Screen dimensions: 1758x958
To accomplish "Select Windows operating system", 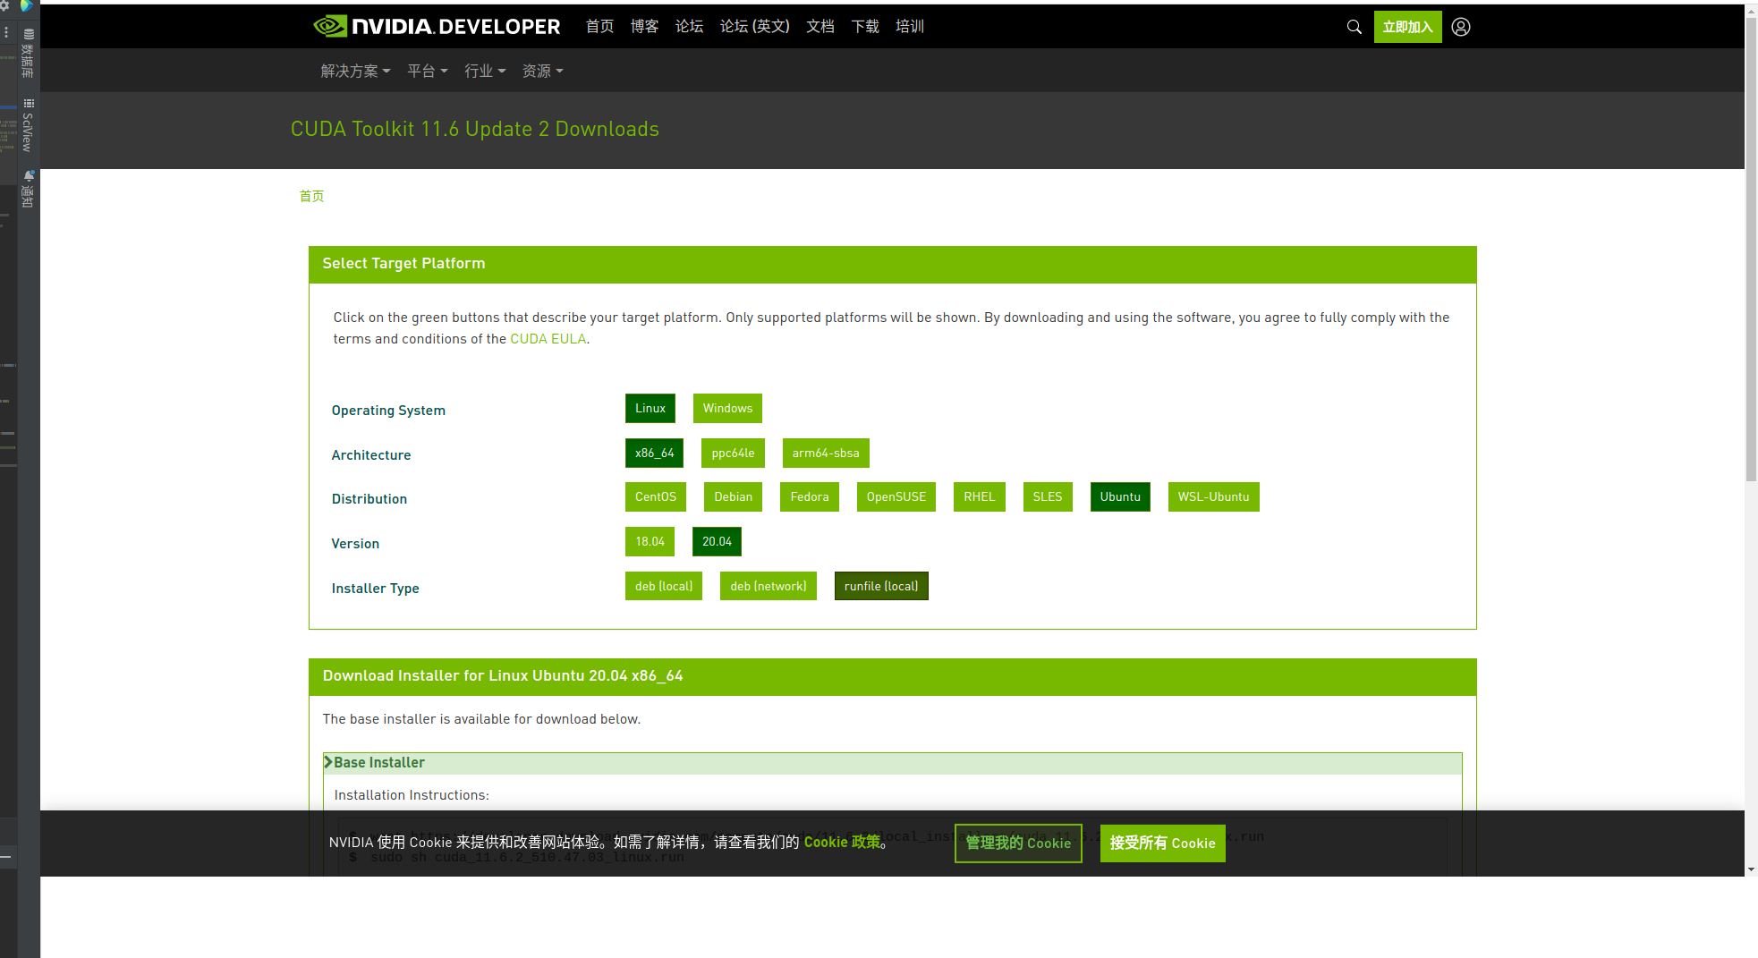I will (x=727, y=408).
